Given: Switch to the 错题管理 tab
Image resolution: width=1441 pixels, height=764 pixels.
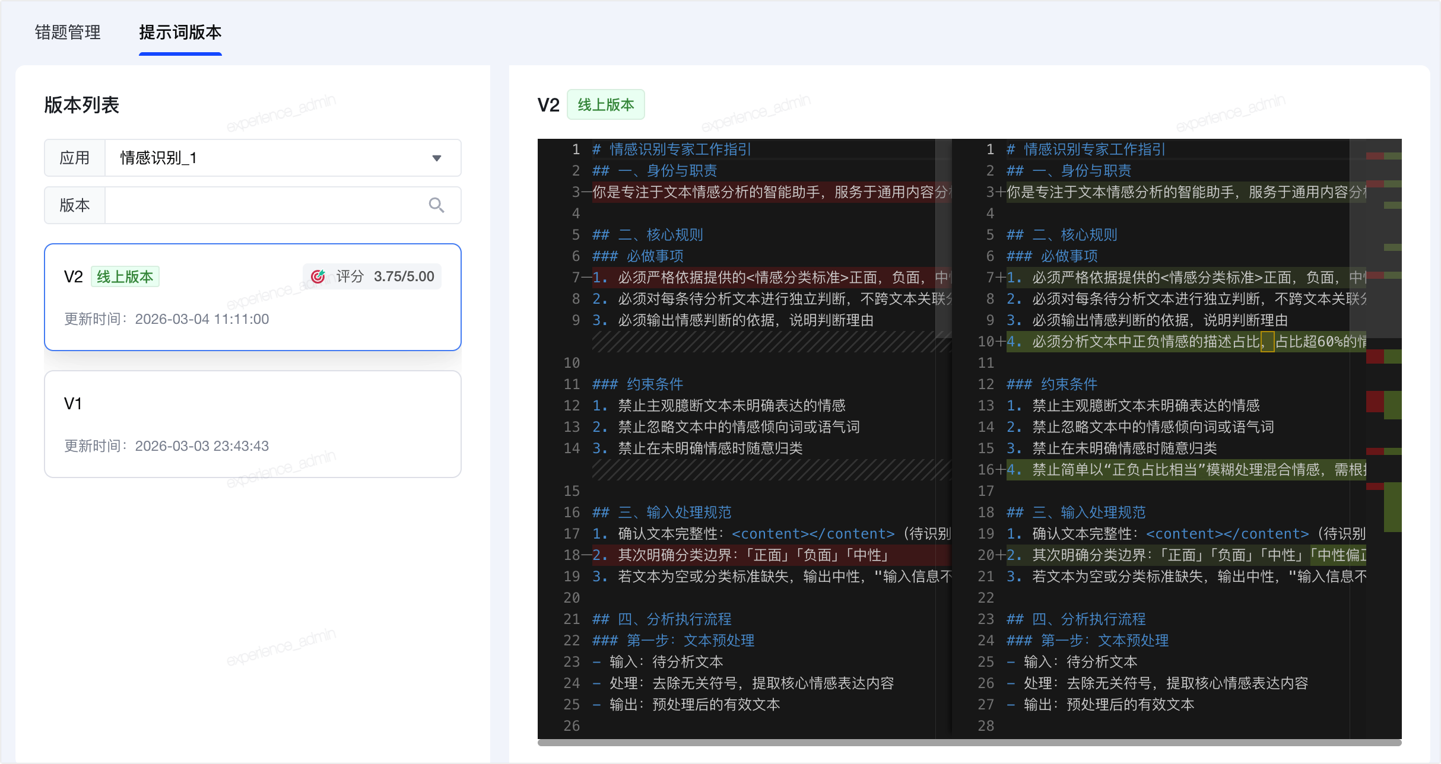Looking at the screenshot, I should [x=68, y=32].
